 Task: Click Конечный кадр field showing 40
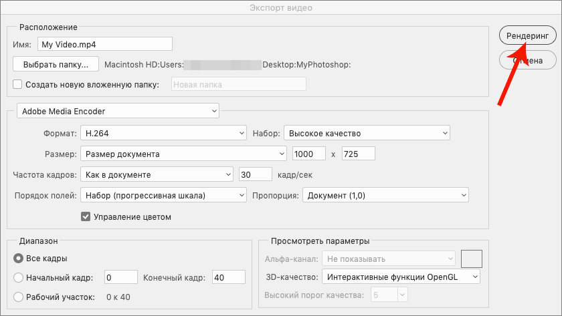228,278
